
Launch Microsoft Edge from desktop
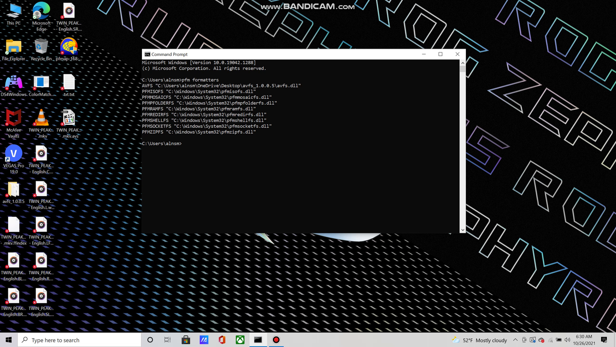[41, 16]
